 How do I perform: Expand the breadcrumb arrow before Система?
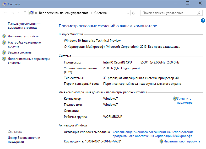91,13
